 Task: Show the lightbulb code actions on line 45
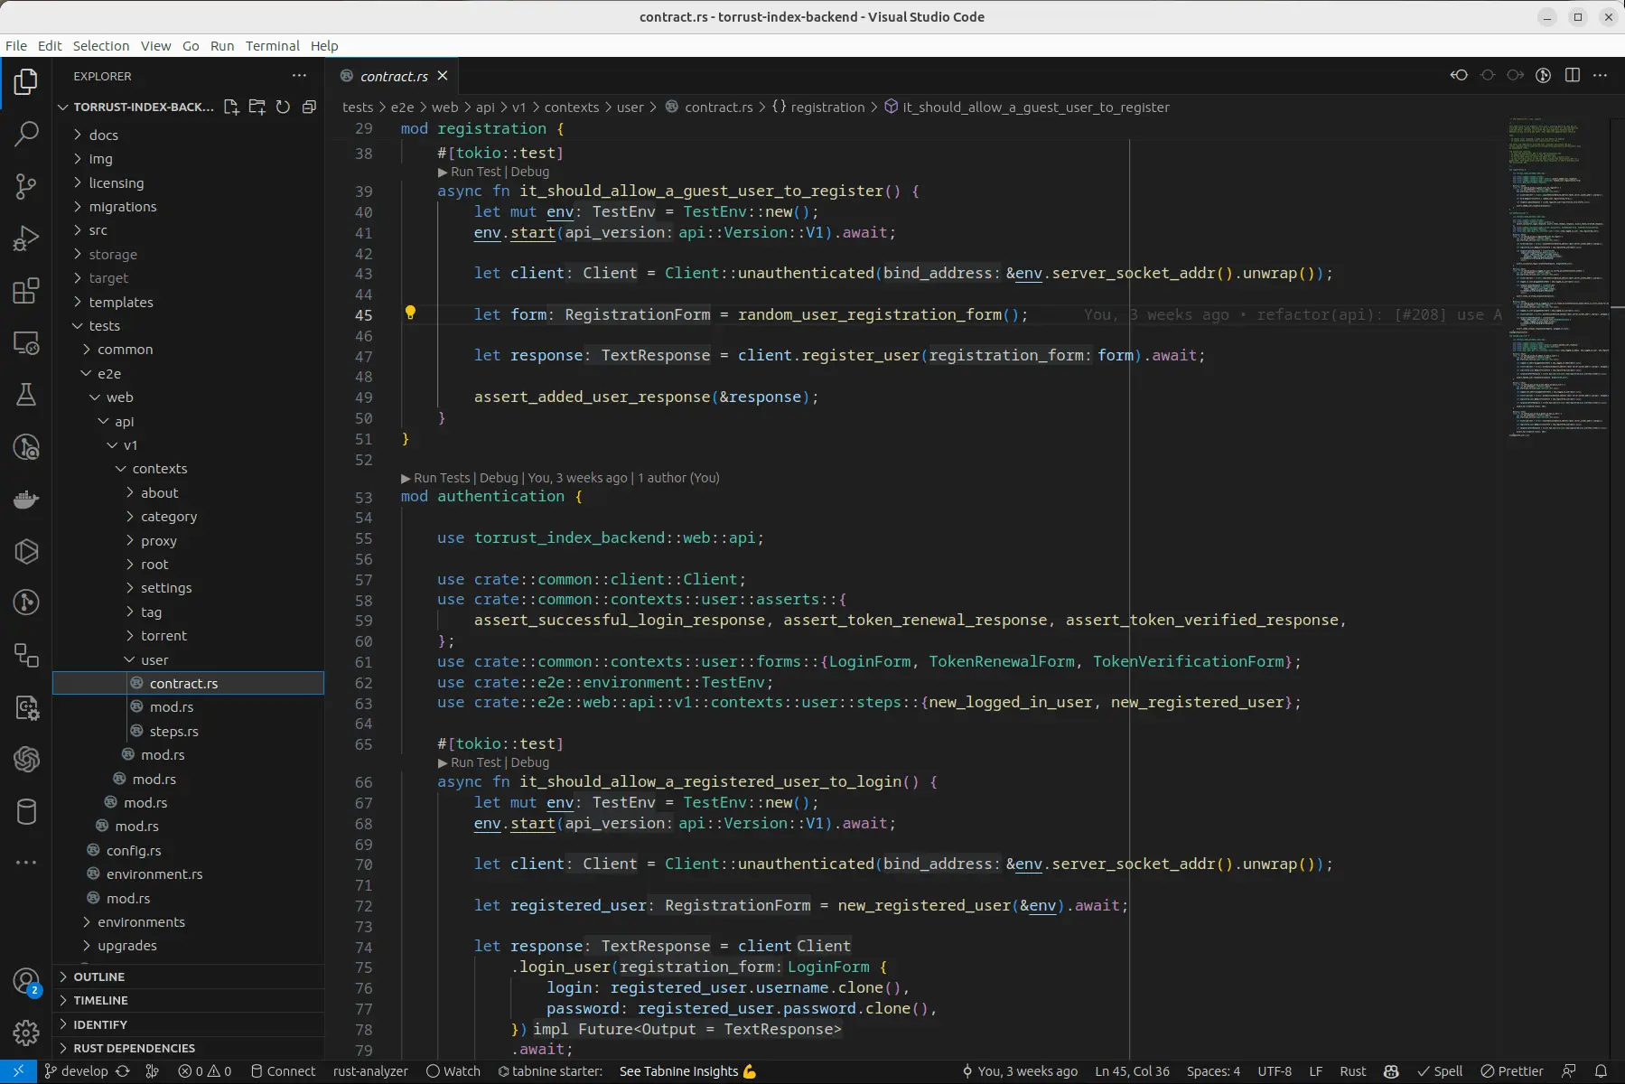click(x=410, y=313)
